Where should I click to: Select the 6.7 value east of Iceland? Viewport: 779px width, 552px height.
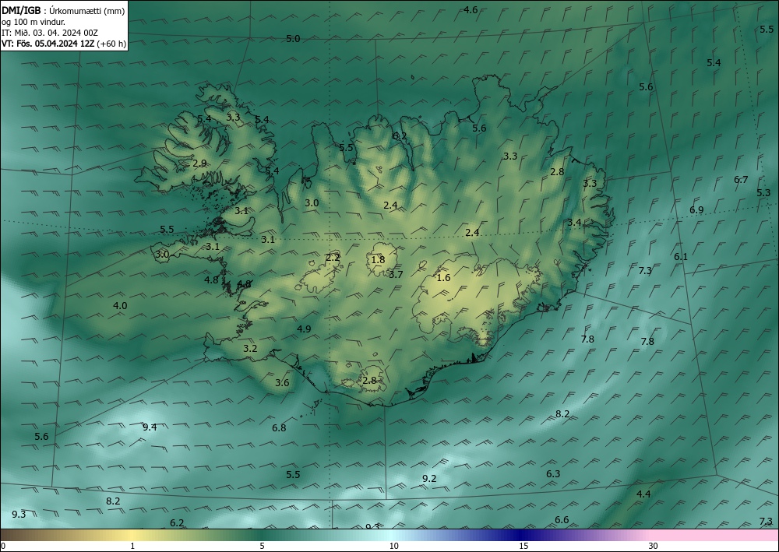pyautogui.click(x=741, y=180)
